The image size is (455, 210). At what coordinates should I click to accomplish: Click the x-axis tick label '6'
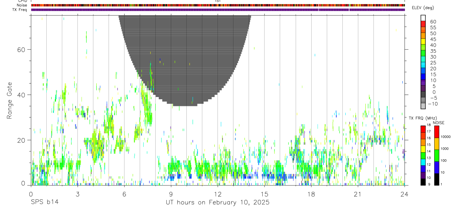[124, 194]
